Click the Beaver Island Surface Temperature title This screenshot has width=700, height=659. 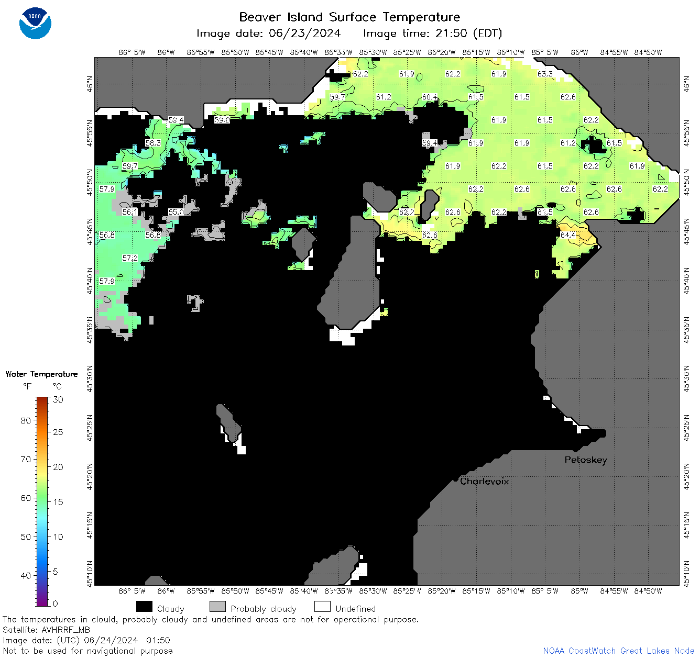(x=349, y=17)
